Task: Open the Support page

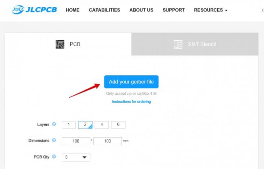Action: [x=173, y=10]
